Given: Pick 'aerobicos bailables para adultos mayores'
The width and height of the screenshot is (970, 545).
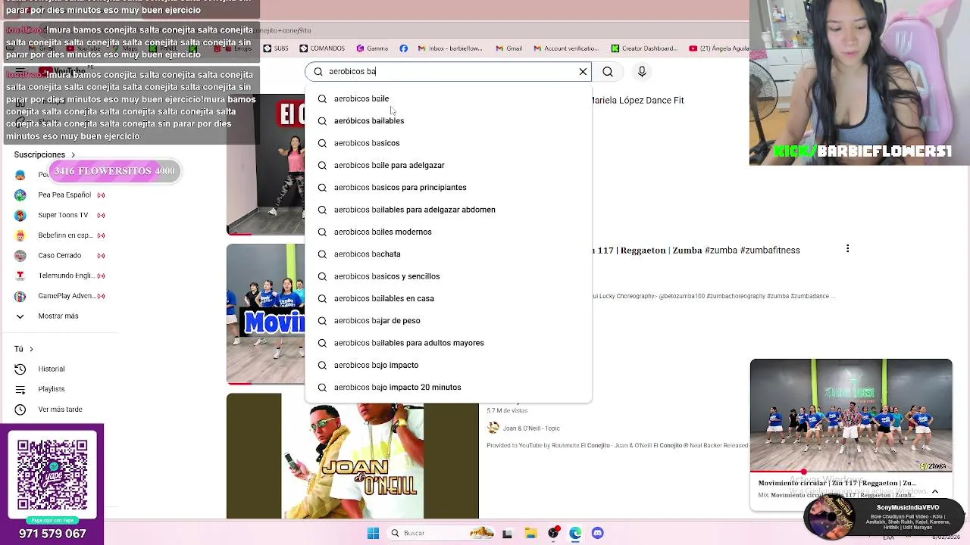Looking at the screenshot, I should (448, 343).
